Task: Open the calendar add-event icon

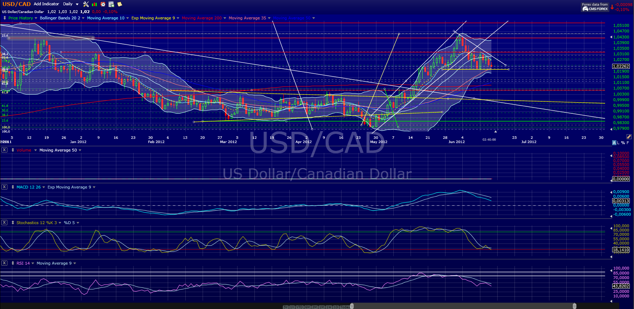Action: pos(111,4)
